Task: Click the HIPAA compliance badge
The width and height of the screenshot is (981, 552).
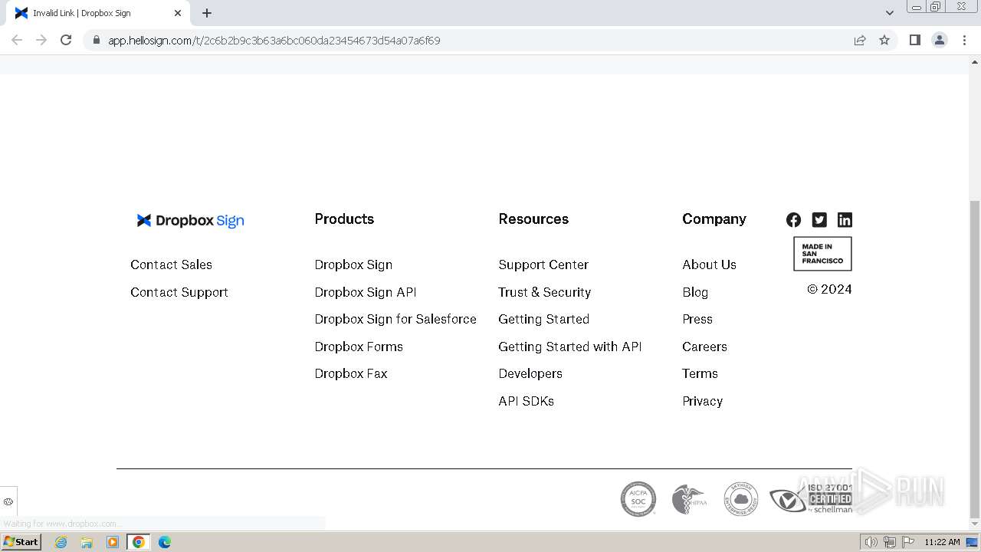Action: pyautogui.click(x=689, y=499)
